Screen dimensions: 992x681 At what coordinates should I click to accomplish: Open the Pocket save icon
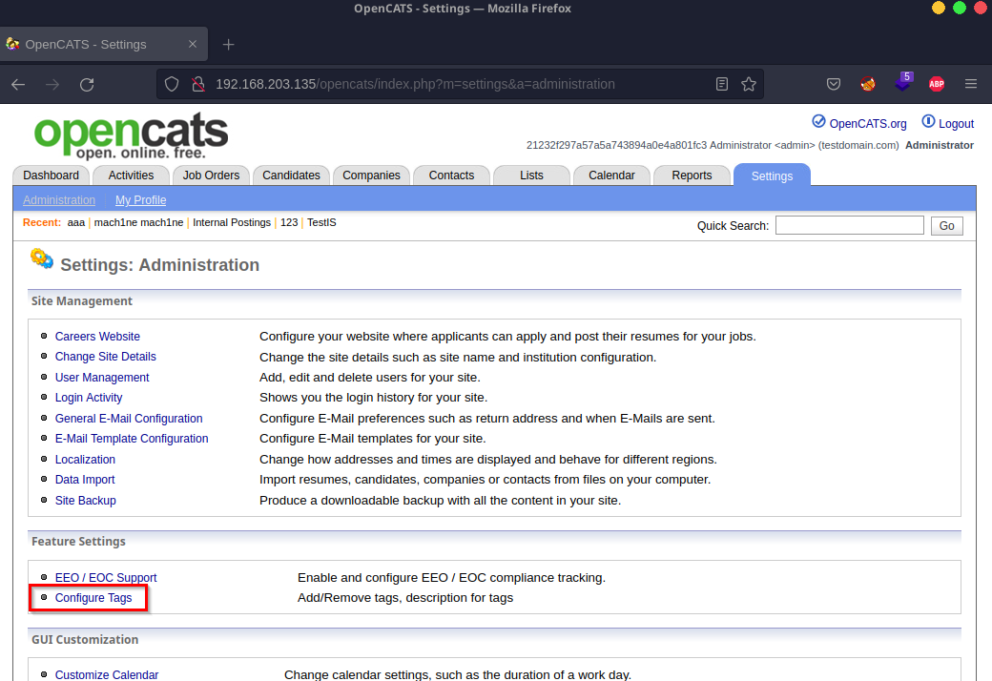[834, 84]
